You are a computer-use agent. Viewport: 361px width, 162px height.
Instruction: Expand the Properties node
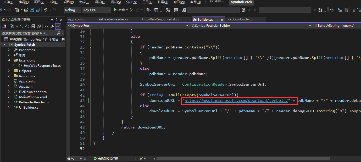9,50
